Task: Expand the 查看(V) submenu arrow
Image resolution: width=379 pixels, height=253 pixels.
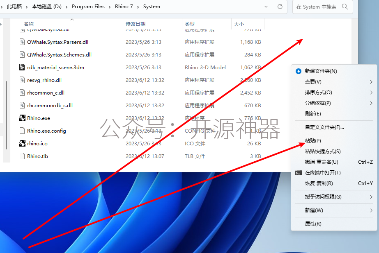Action: (371, 82)
